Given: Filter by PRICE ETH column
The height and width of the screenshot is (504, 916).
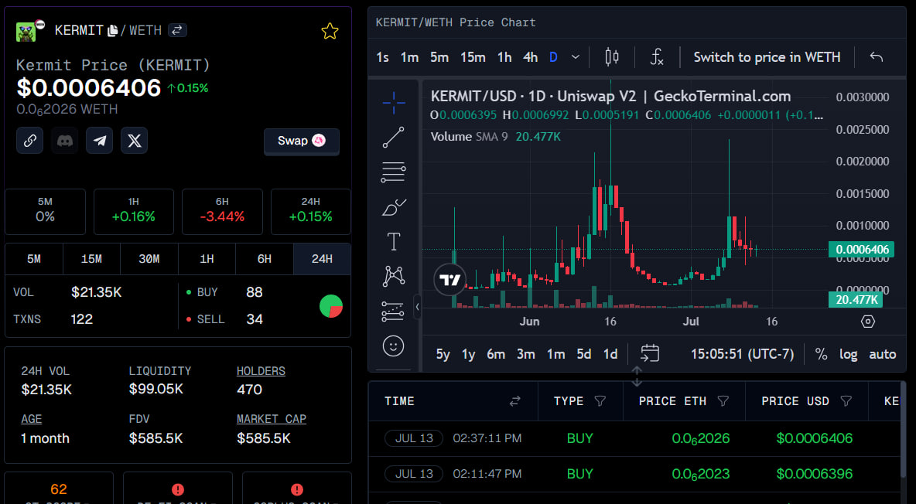Looking at the screenshot, I should [723, 401].
